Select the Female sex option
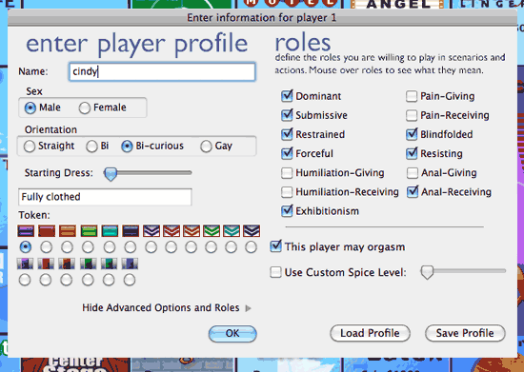The image size is (524, 372). pos(85,108)
